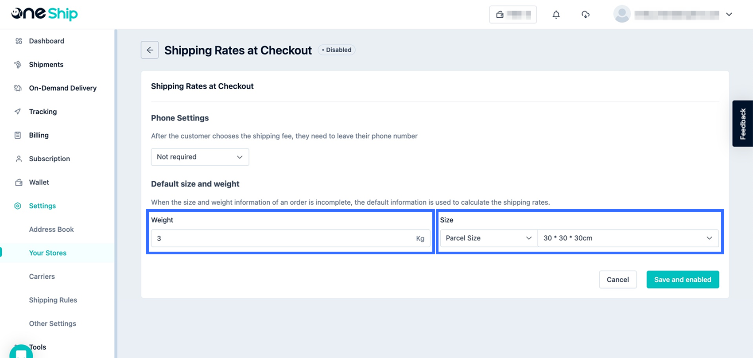The image size is (753, 358).
Task: Click the Shipments sidebar icon
Action: pyautogui.click(x=18, y=65)
